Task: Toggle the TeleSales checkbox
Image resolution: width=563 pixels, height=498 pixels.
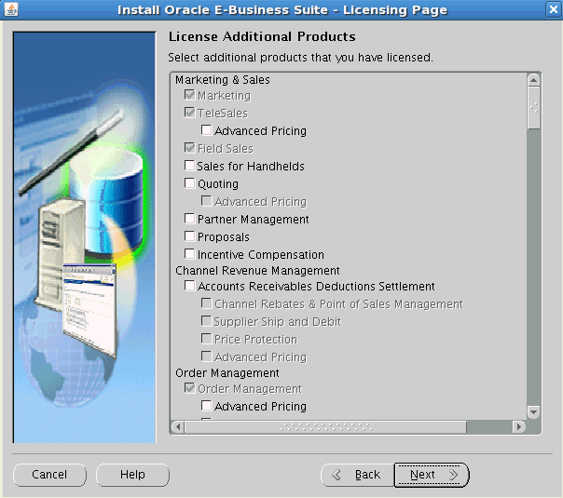Action: 189,113
